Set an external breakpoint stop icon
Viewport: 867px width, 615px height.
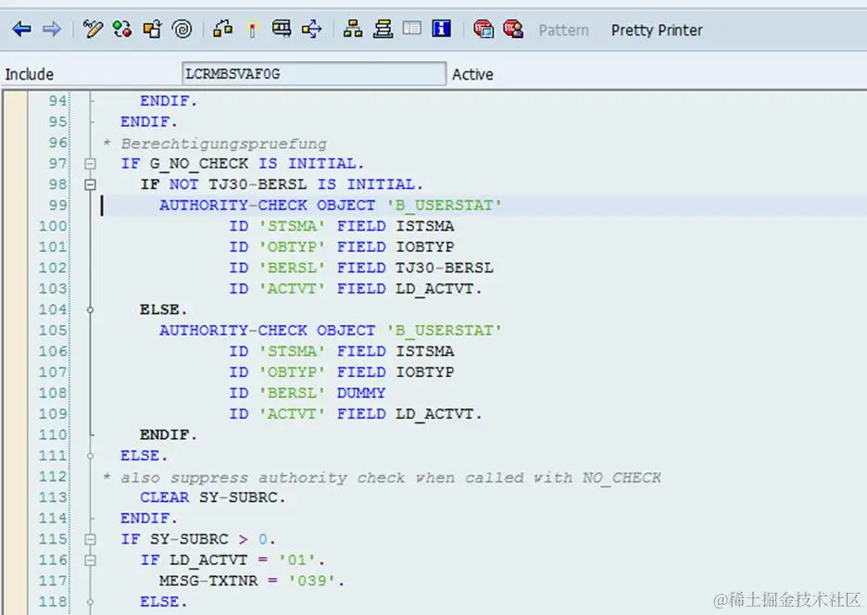click(x=513, y=29)
